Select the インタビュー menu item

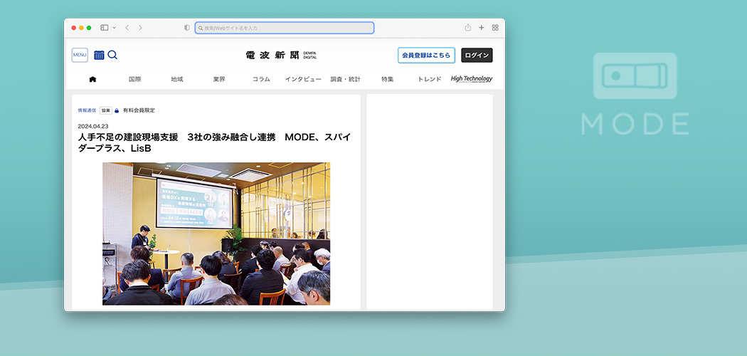point(303,79)
